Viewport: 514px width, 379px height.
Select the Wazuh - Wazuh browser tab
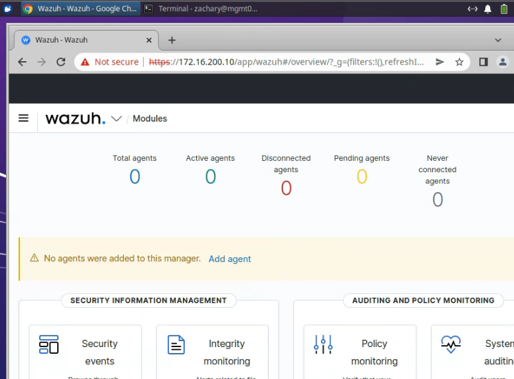[x=86, y=40]
